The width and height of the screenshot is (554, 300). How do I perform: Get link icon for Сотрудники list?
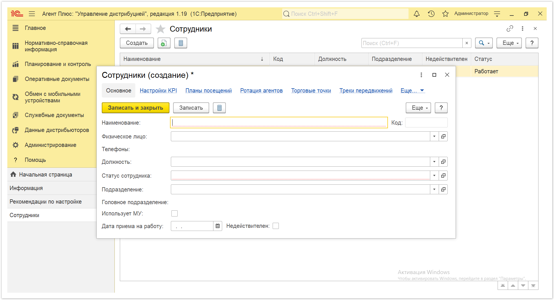coord(510,28)
